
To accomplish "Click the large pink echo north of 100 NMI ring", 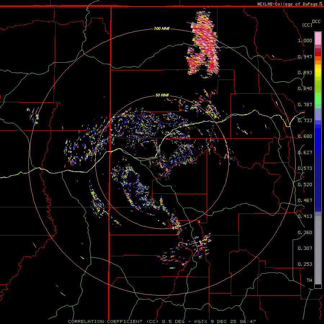I will click(203, 42).
